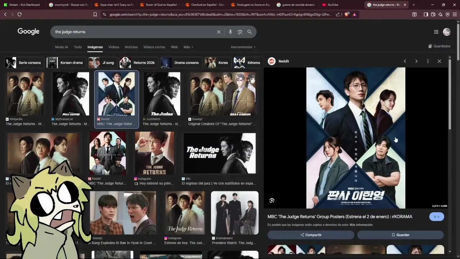Screen dimensions: 460x259
Task: Toggle the browser sidebar panel icon
Action: coord(426,14)
